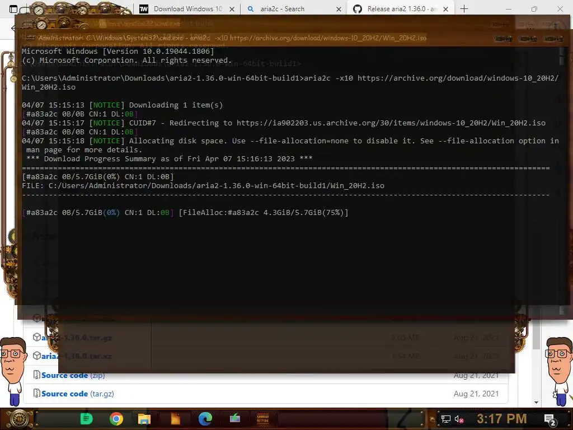Click the Download Progress Summary line
The width and height of the screenshot is (573, 430).
[169, 158]
